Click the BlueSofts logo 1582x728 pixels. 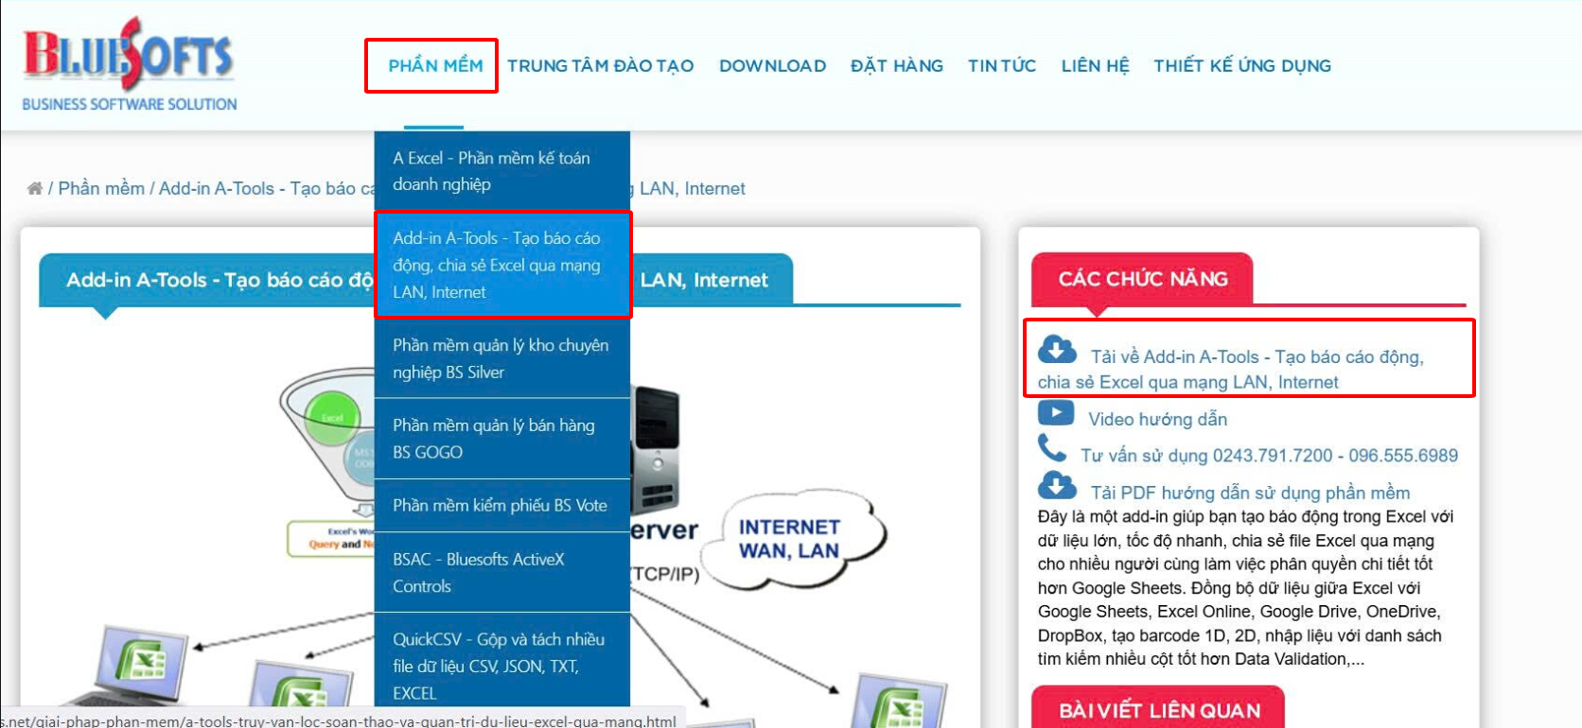130,64
